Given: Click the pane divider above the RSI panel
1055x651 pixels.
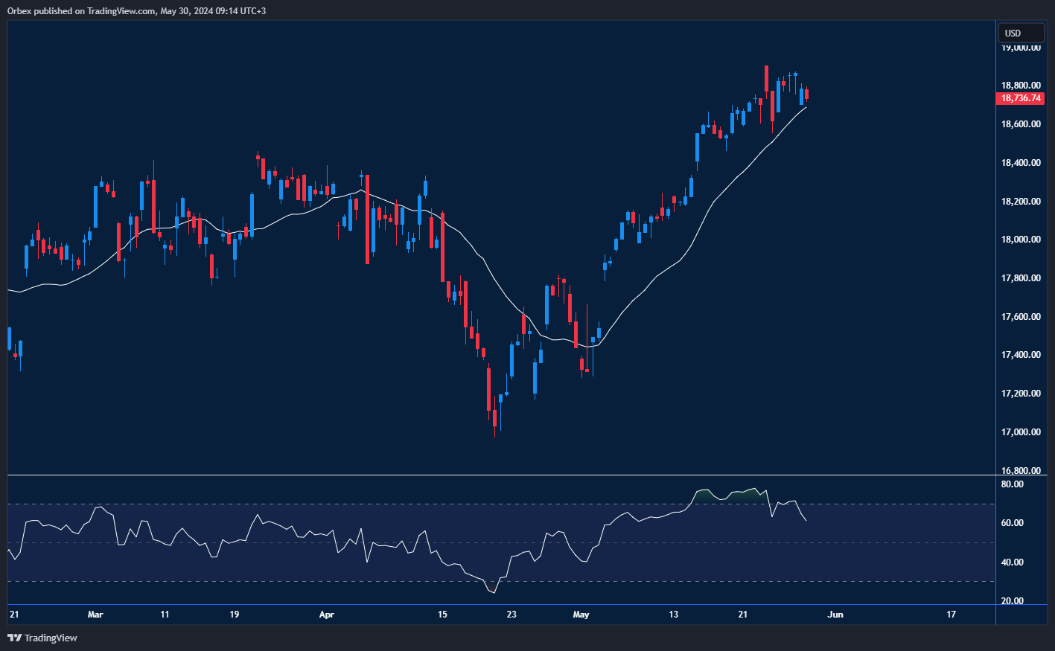Looking at the screenshot, I should pyautogui.click(x=500, y=475).
